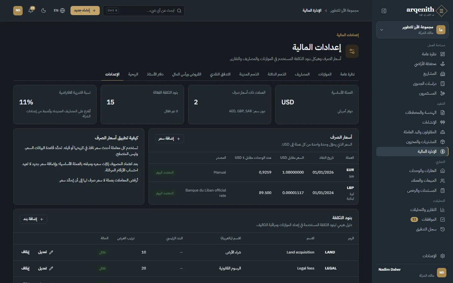
Task: Click the إضافة بند button
Action: coord(33,219)
